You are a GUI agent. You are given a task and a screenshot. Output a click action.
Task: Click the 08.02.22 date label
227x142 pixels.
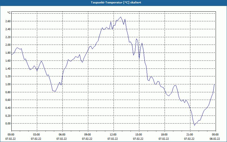pyautogui.click(x=215, y=139)
